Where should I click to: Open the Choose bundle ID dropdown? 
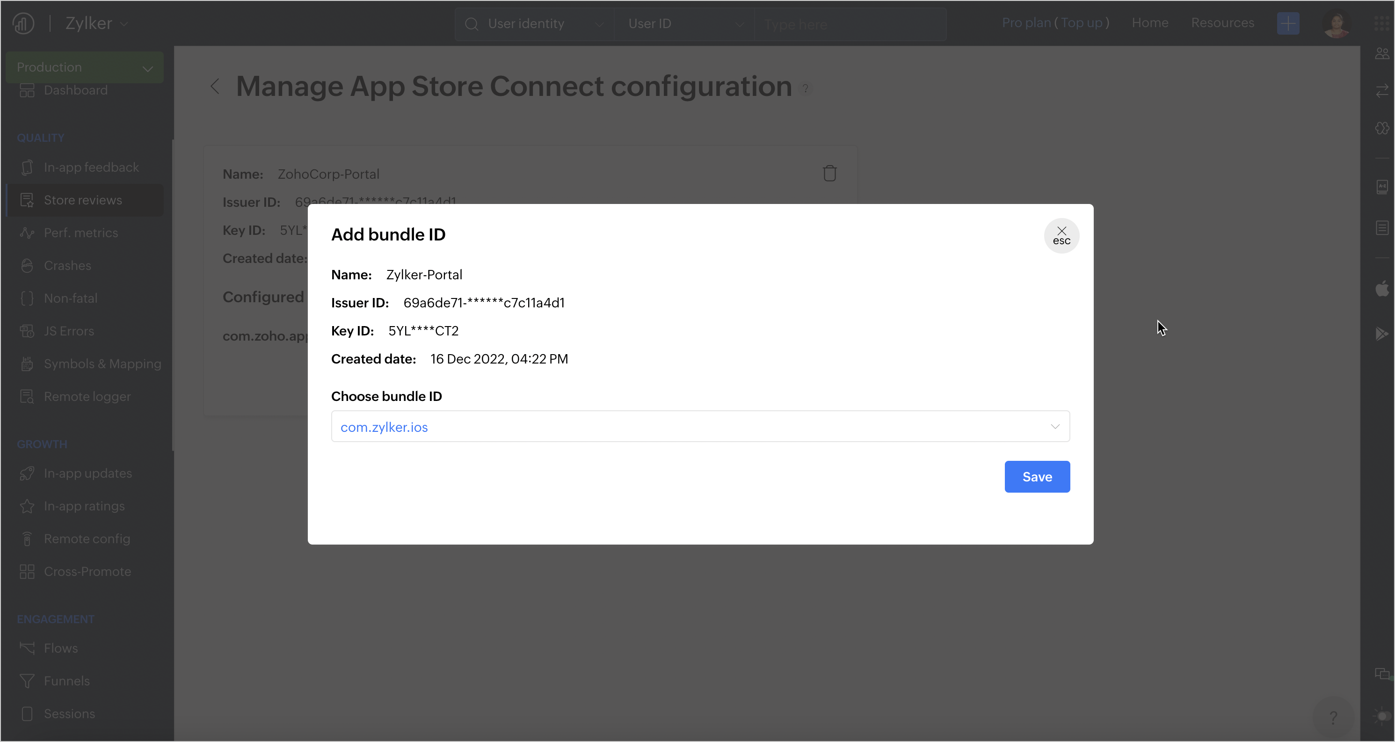pyautogui.click(x=700, y=427)
